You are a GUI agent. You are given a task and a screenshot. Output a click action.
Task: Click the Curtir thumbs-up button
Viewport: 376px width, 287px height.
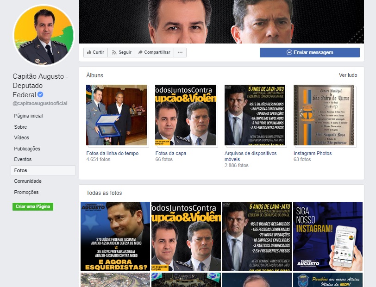point(95,52)
